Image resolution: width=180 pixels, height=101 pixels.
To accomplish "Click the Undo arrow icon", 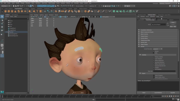I will point(20,6).
